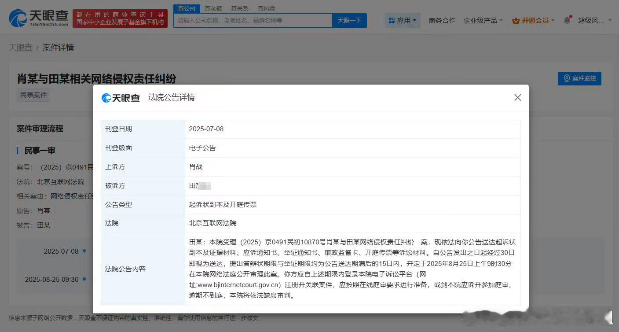
Task: Expand the 企业级产品 dropdown
Action: coord(483,20)
